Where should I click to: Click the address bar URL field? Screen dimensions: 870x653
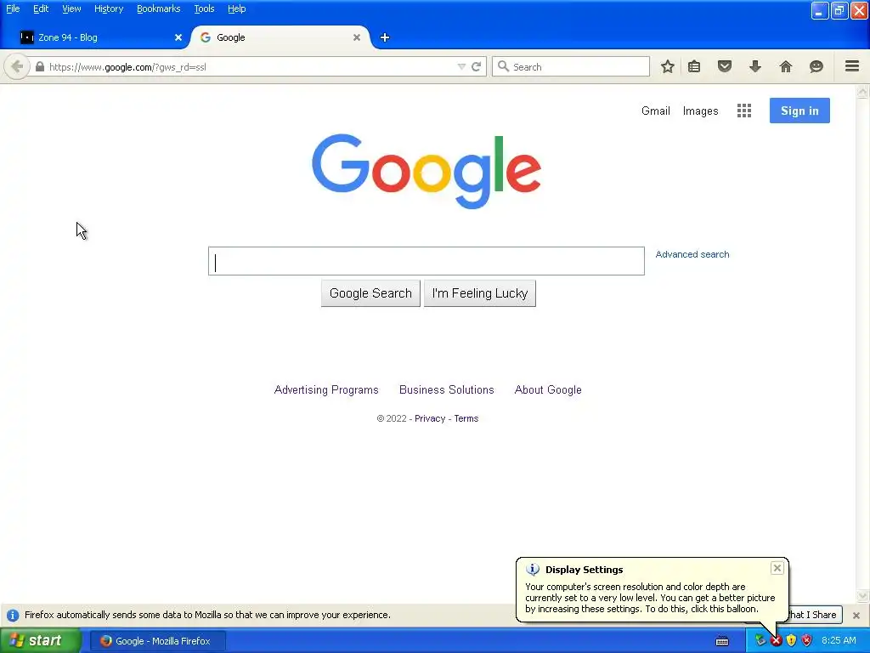[x=250, y=66]
